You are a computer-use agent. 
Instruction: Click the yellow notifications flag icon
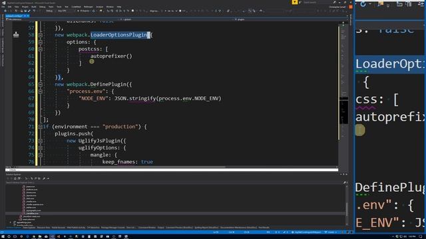click(295, 2)
